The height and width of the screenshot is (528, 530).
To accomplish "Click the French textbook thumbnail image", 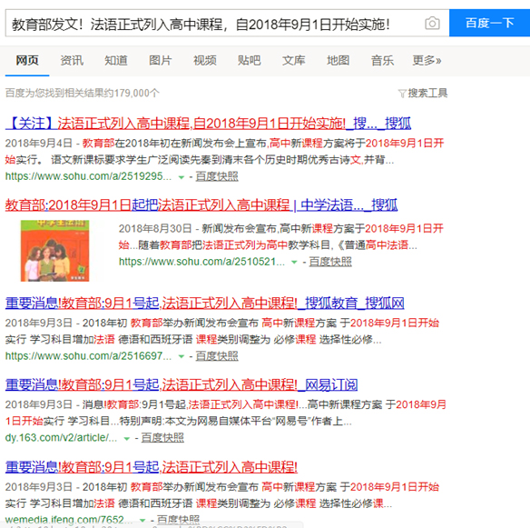I will coord(54,251).
